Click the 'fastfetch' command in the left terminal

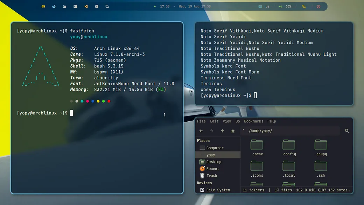82,31
